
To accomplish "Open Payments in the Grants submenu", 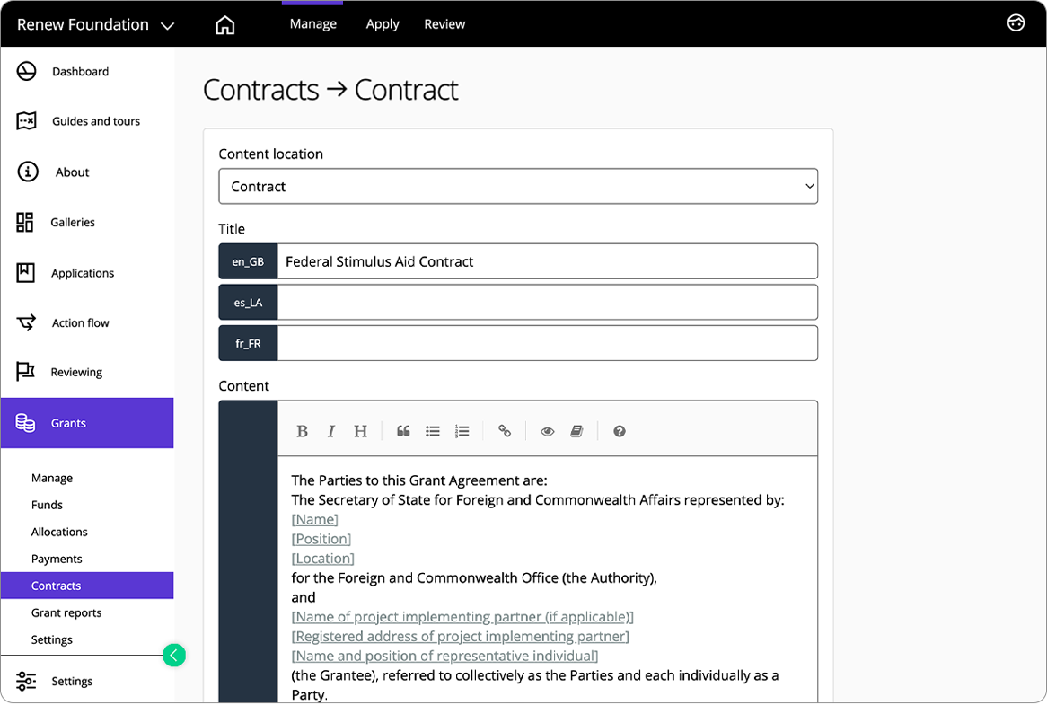I will [57, 559].
